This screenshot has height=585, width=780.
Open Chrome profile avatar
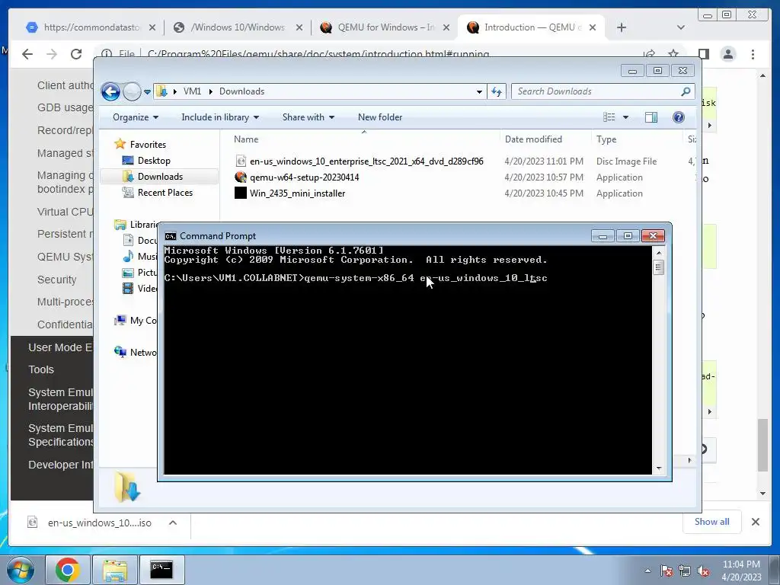[728, 54]
